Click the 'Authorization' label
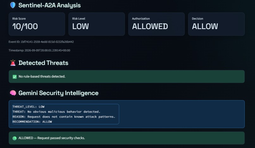Viewport: 255px width, 148px height. coord(141,19)
